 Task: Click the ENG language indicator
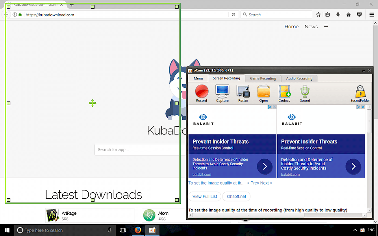pyautogui.click(x=371, y=230)
